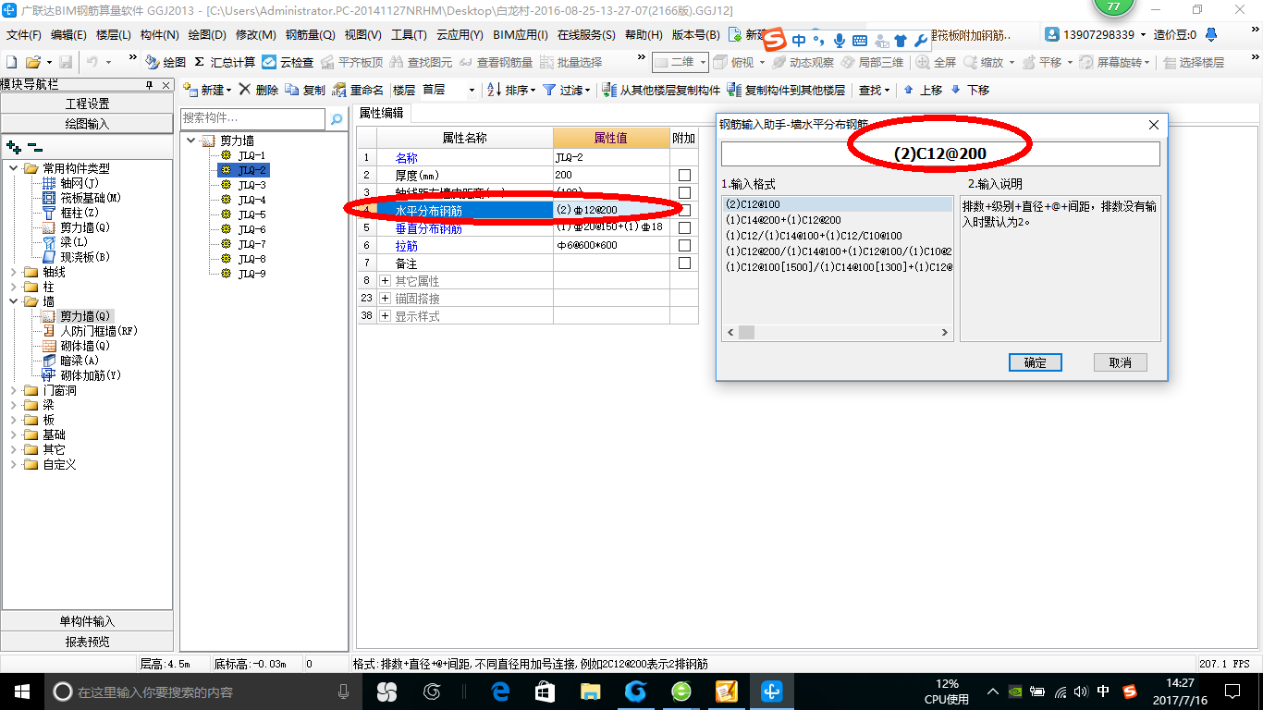Click the expand-all plus icon in navigation panel
This screenshot has height=710, width=1263.
(x=14, y=146)
